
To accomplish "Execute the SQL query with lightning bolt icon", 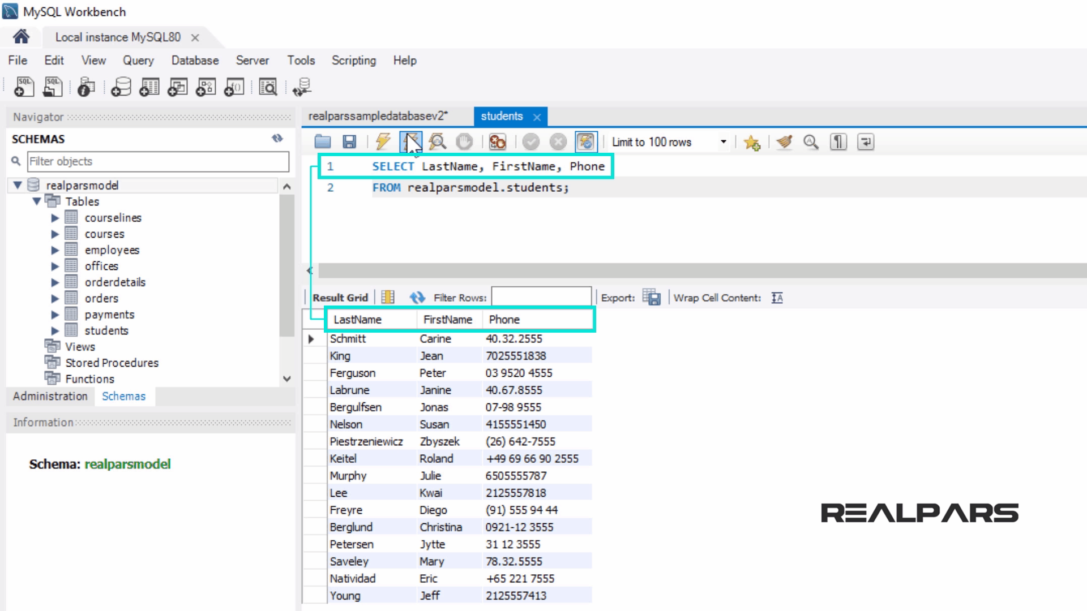I will (x=383, y=142).
